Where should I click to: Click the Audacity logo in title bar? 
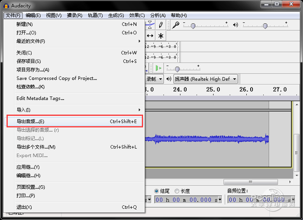click(6, 6)
